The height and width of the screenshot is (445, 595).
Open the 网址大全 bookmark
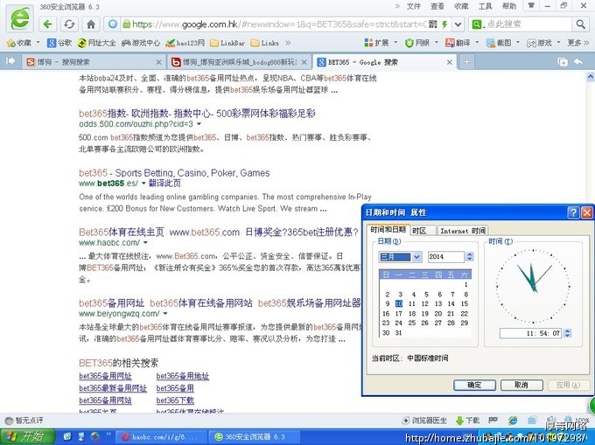pos(96,43)
